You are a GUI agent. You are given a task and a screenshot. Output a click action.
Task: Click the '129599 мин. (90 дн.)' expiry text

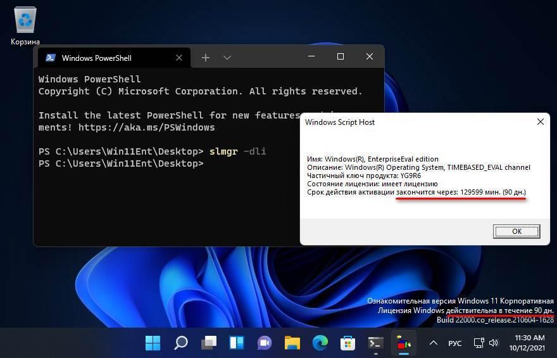point(493,192)
